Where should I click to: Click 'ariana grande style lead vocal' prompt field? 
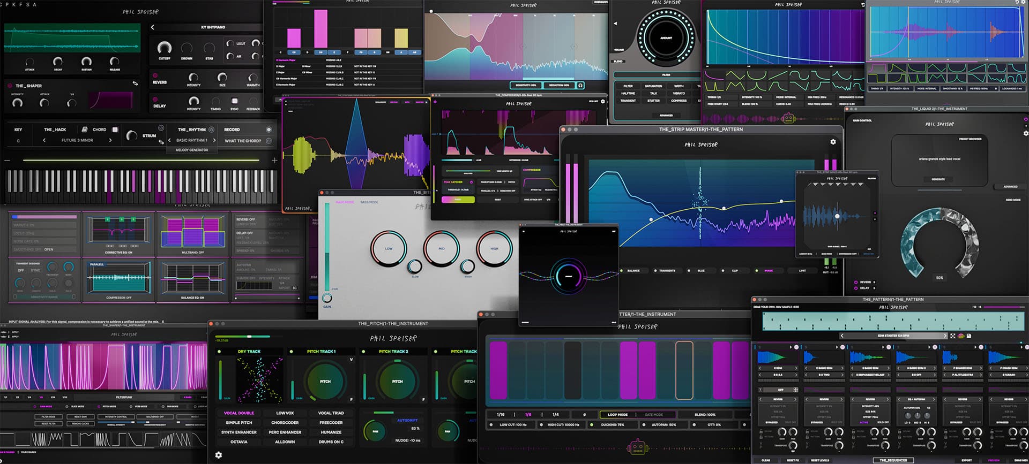pyautogui.click(x=938, y=159)
